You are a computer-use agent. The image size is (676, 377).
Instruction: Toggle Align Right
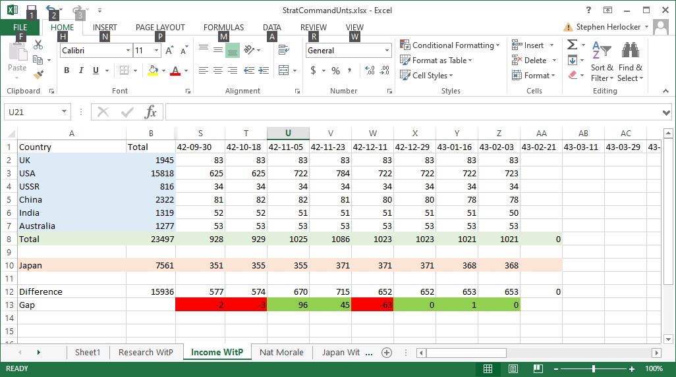pos(233,70)
